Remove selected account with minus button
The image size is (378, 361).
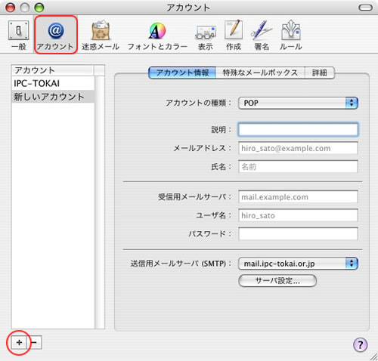pos(35,342)
